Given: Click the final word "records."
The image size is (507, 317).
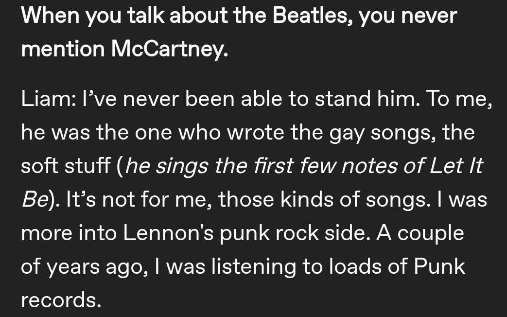Looking at the screenshot, I should (61, 300).
